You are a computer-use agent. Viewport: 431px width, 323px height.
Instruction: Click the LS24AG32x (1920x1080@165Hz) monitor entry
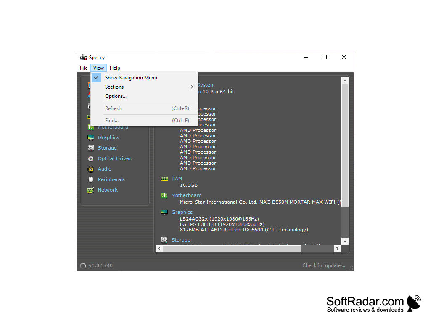[x=219, y=219]
